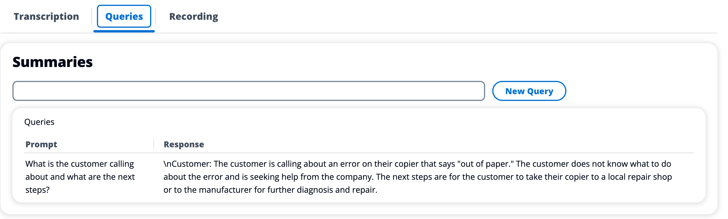
Task: Select the Queries tab
Action: (x=124, y=17)
